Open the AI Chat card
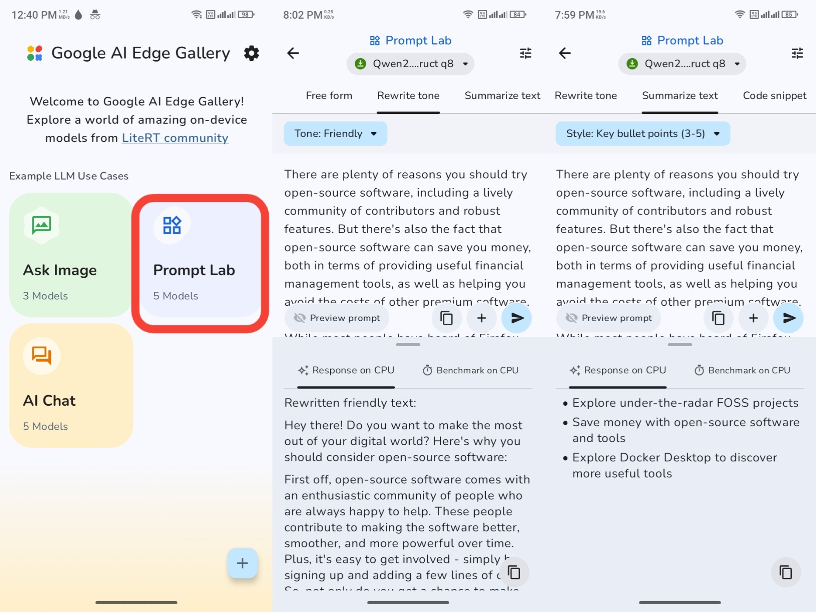The image size is (816, 613). [71, 386]
